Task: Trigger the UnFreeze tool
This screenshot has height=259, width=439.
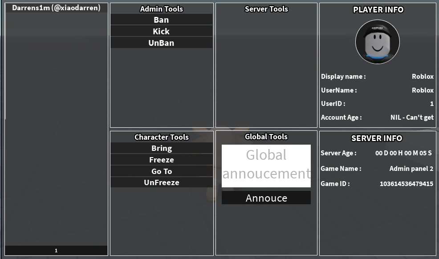Action: tap(161, 182)
